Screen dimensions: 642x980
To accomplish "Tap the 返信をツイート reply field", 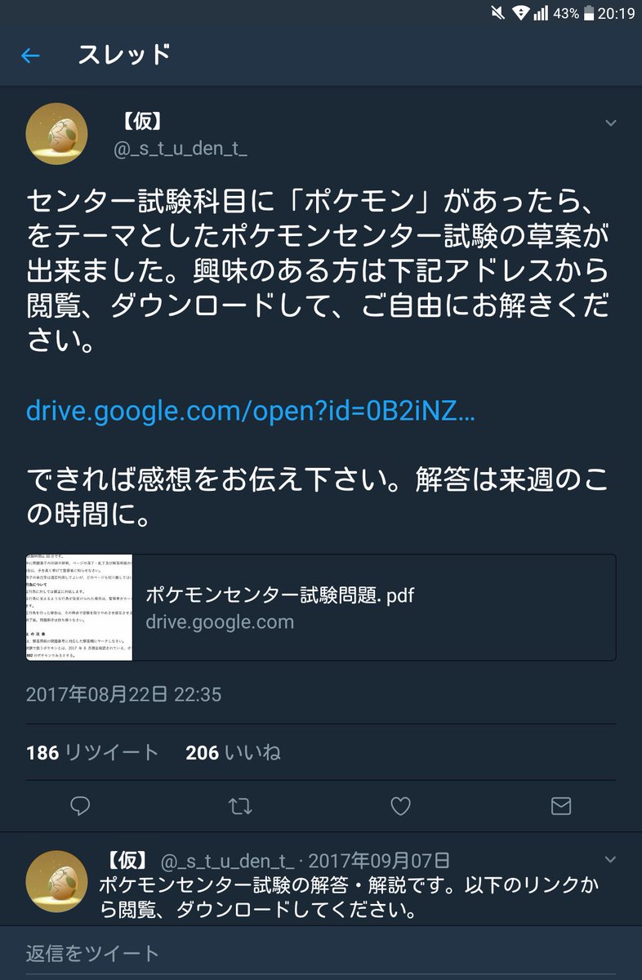I will (x=321, y=952).
